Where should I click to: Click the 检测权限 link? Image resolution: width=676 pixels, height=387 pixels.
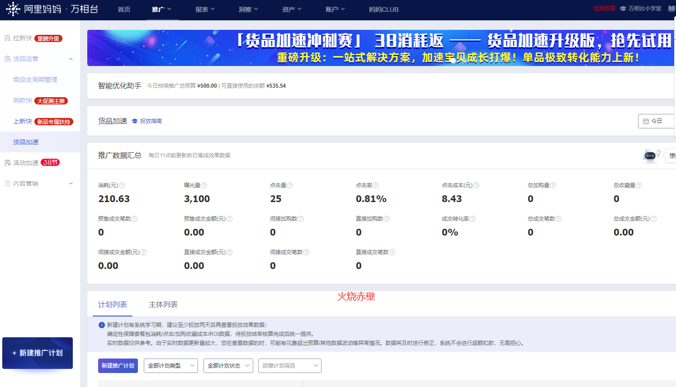605,9
